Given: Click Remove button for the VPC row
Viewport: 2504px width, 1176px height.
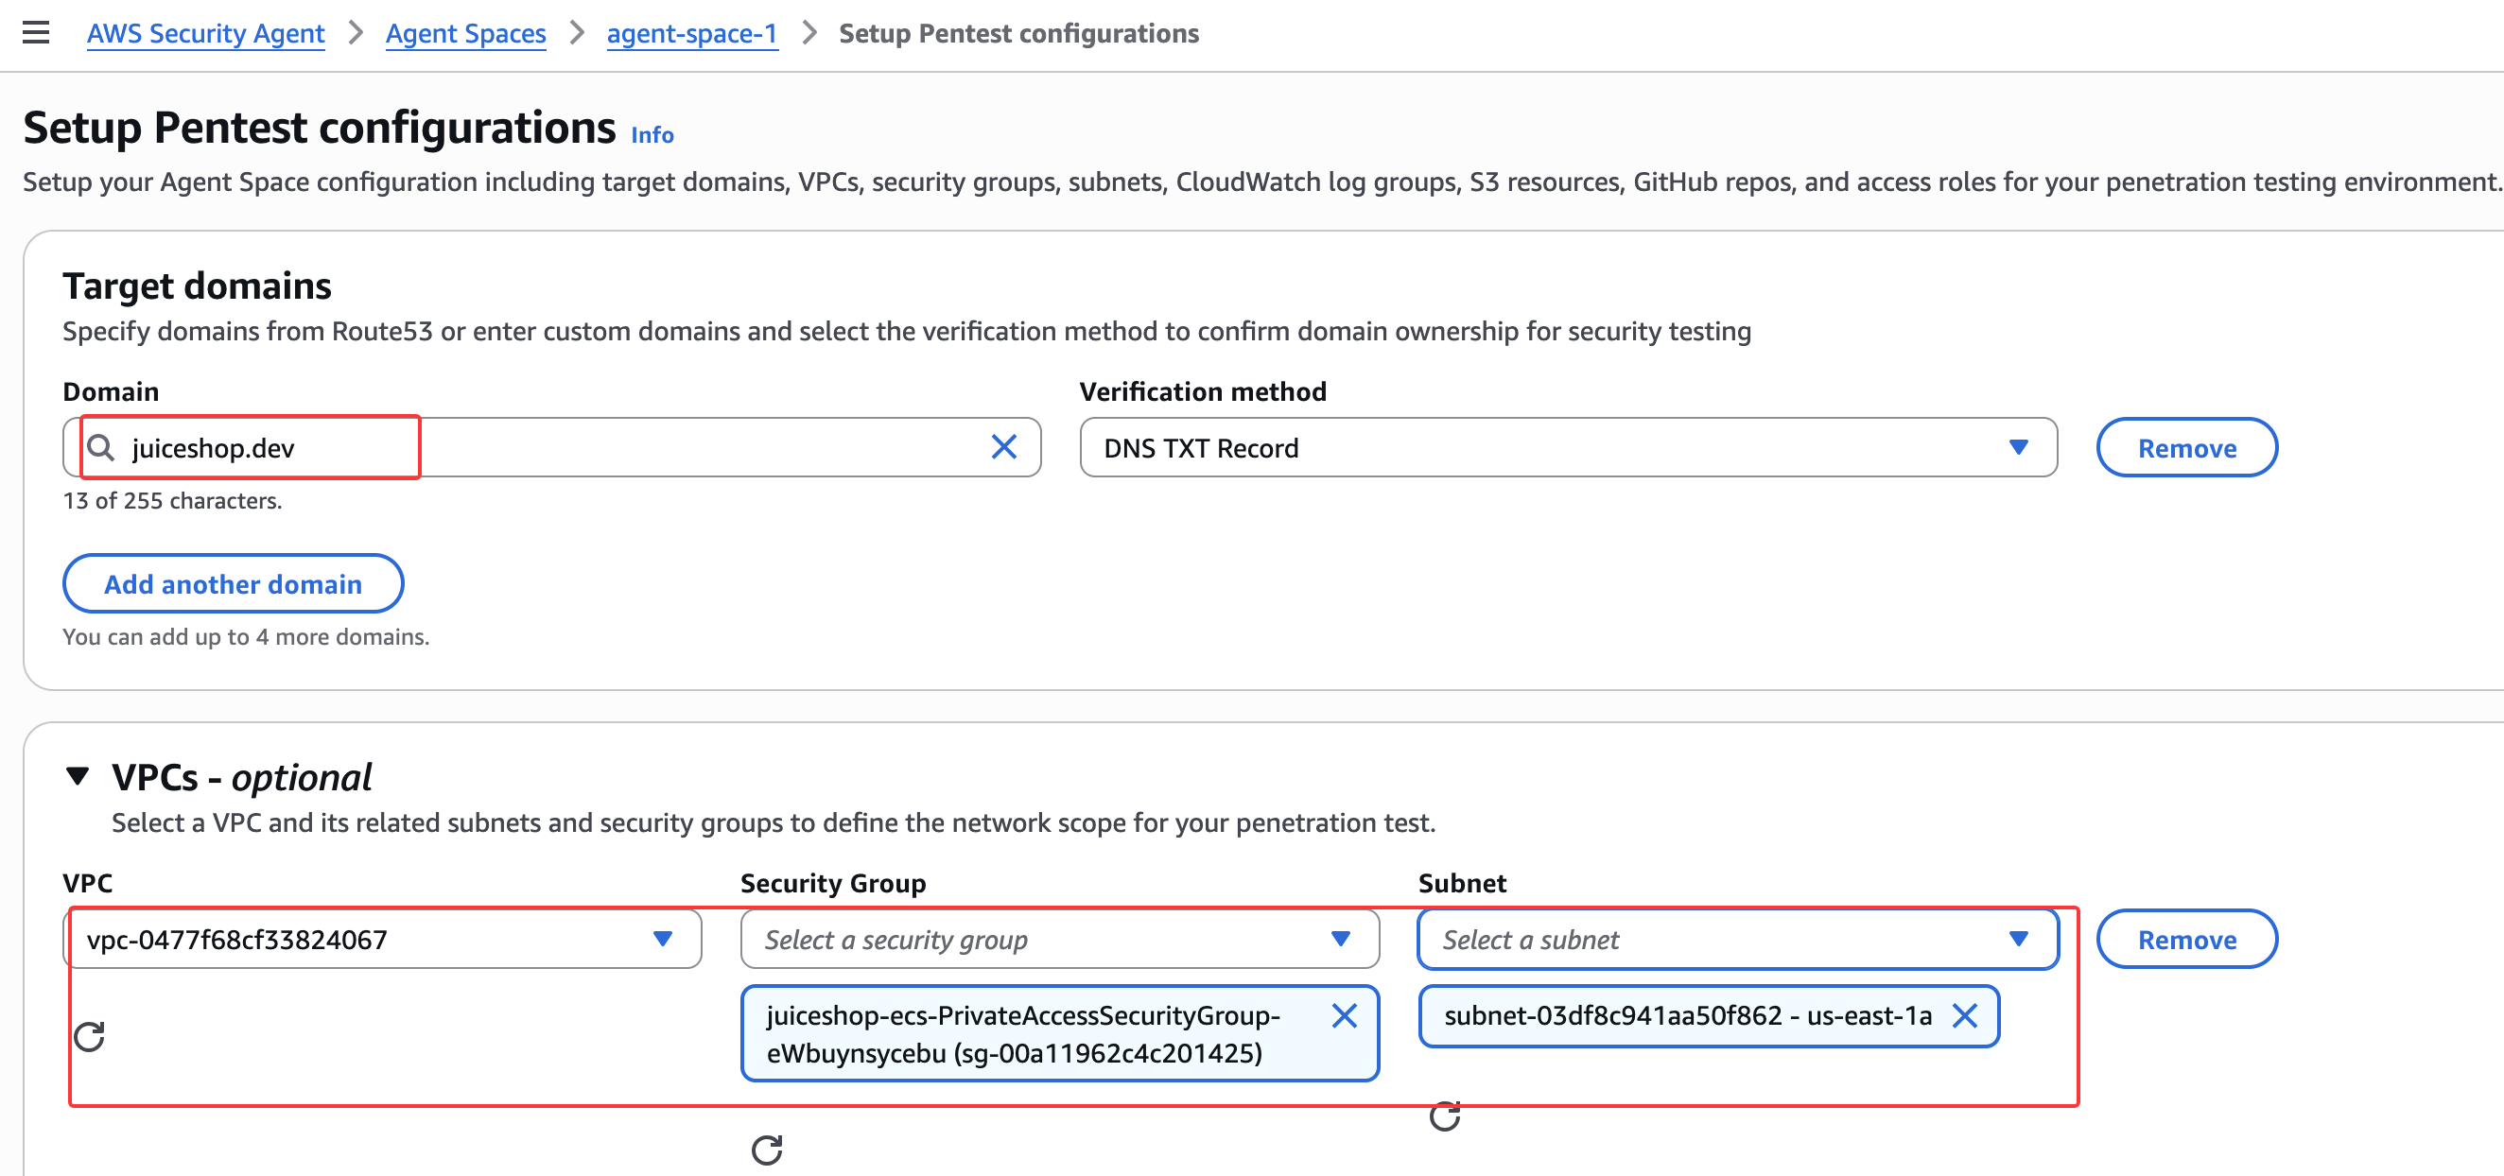Looking at the screenshot, I should coord(2186,939).
